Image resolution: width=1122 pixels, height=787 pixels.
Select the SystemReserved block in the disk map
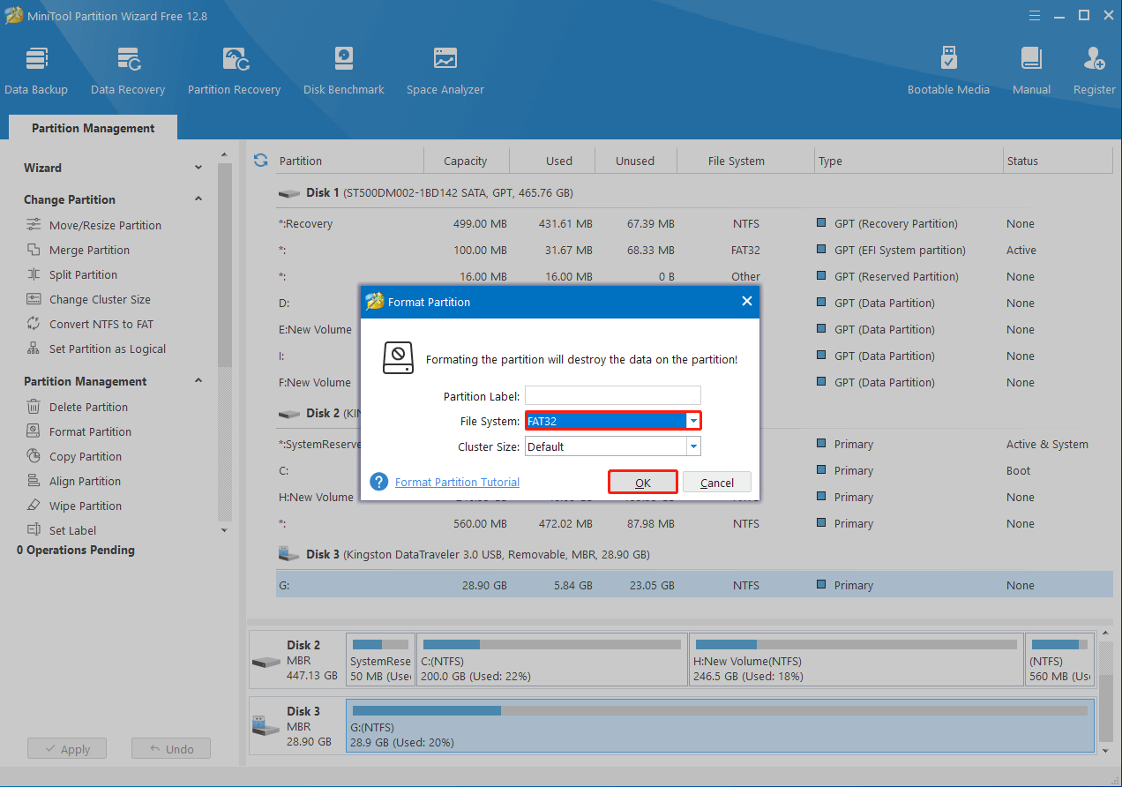point(380,659)
